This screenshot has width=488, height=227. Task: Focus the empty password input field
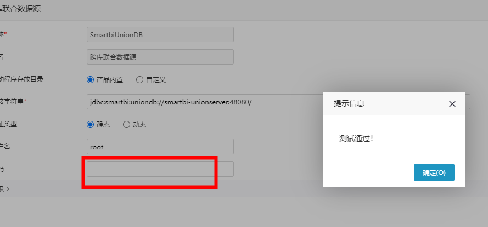tap(160, 169)
